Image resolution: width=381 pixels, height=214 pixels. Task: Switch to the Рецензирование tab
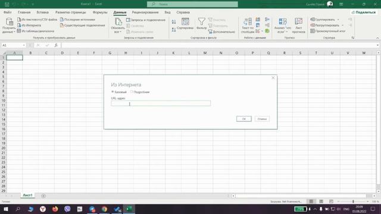(x=145, y=12)
